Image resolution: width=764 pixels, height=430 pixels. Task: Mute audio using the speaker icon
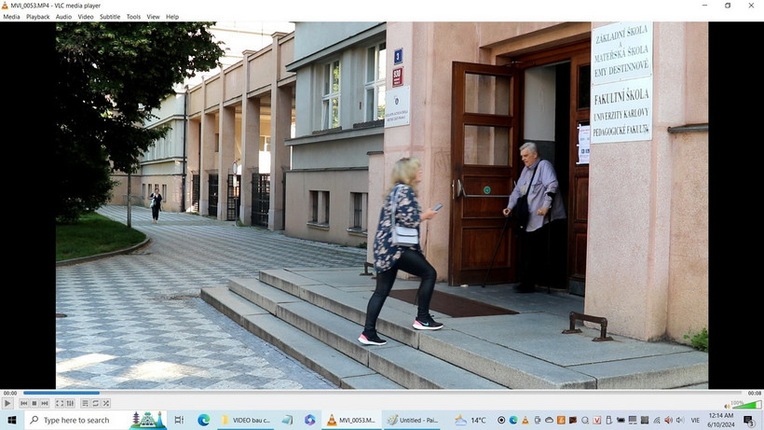pyautogui.click(x=727, y=406)
